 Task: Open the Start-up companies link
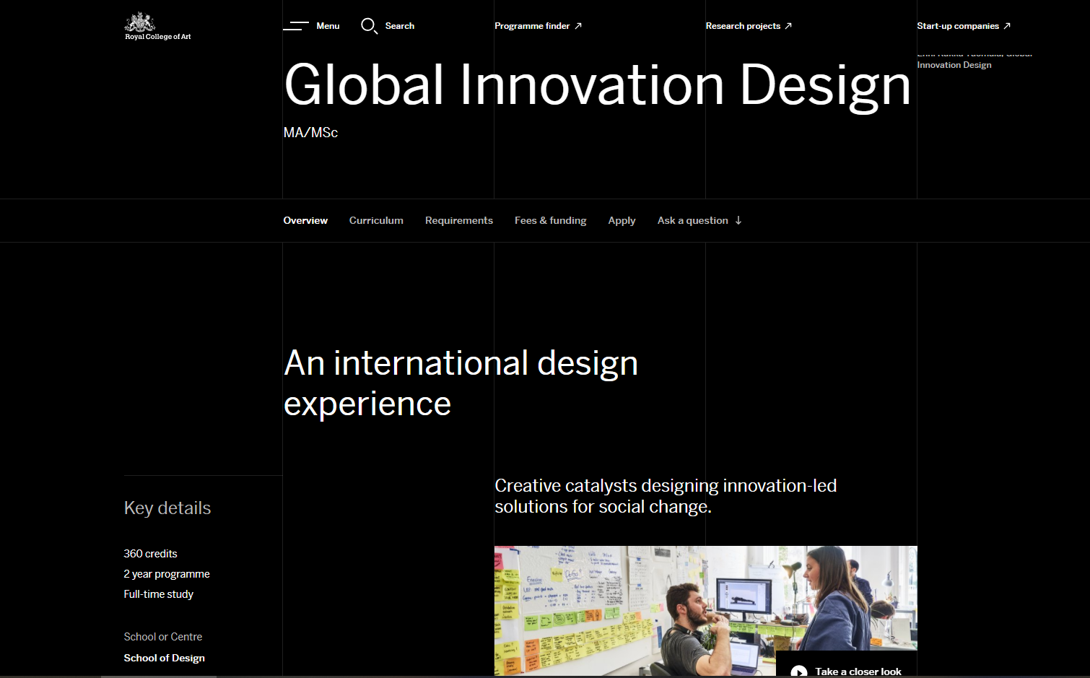pos(958,26)
